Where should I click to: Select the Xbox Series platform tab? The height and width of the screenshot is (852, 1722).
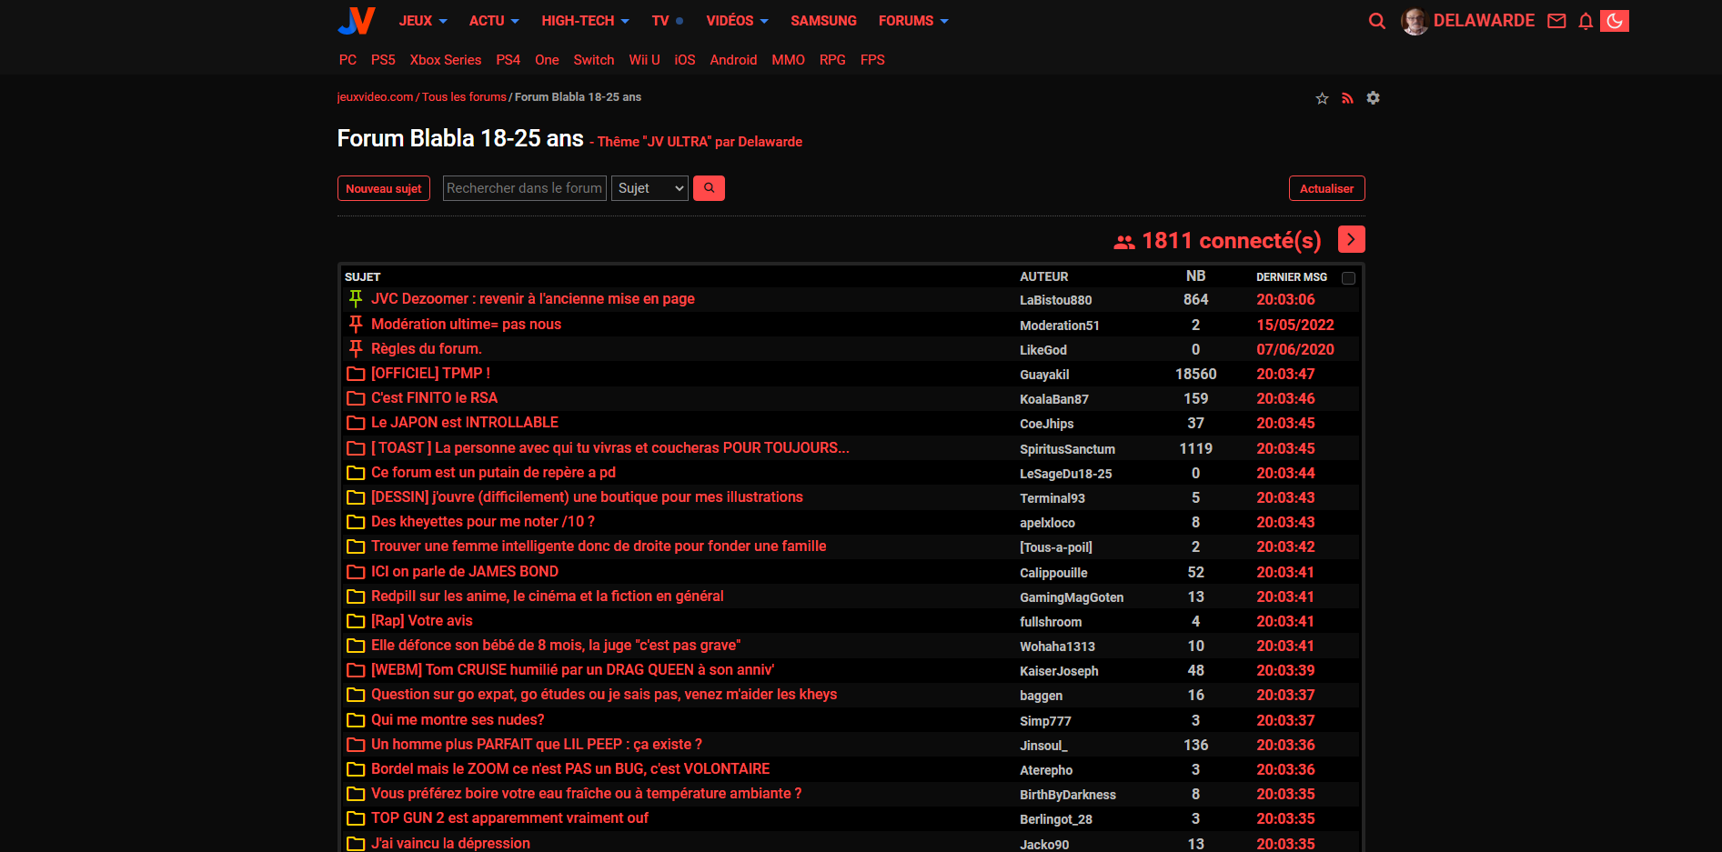[x=445, y=60]
